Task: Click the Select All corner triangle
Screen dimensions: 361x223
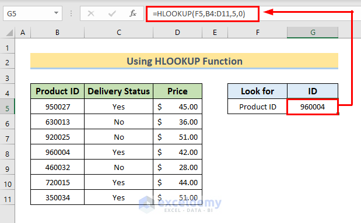Action: pyautogui.click(x=9, y=33)
